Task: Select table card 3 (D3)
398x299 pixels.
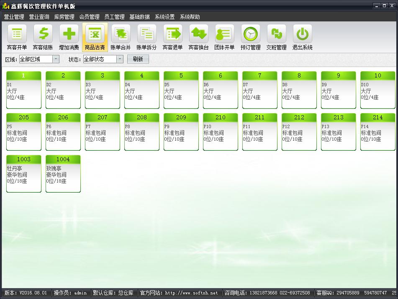Action: (102, 90)
